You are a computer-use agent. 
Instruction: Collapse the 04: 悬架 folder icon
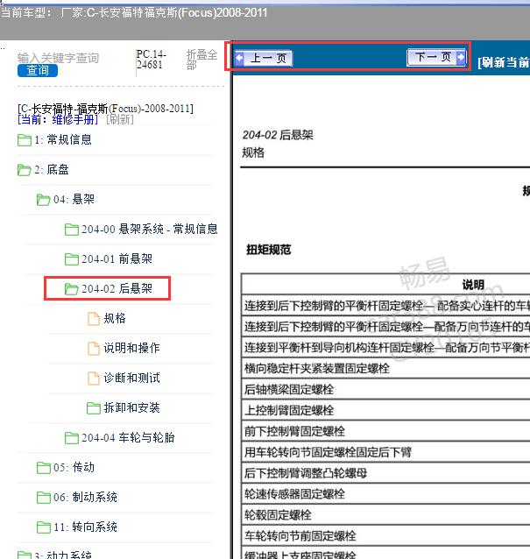click(x=43, y=200)
